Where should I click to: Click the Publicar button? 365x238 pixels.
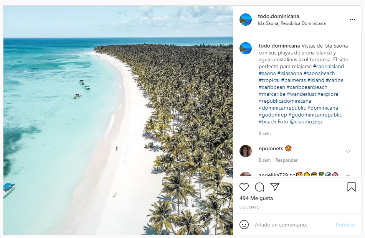345,225
